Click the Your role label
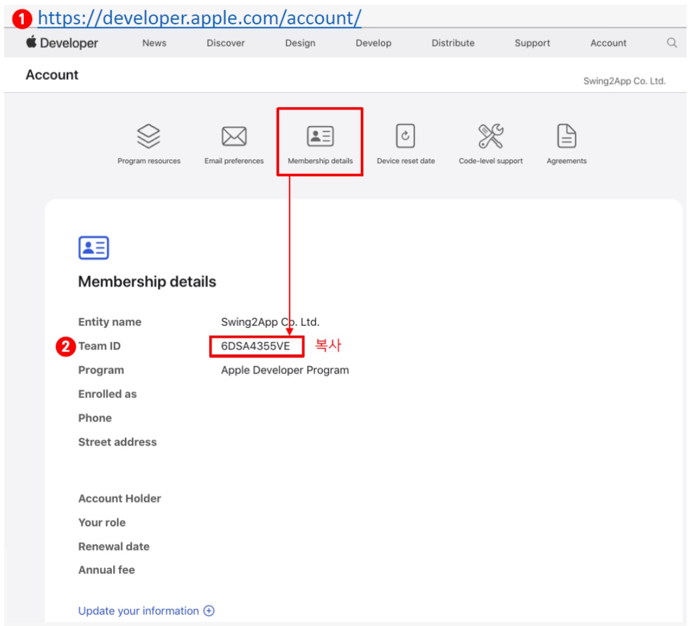 (102, 522)
